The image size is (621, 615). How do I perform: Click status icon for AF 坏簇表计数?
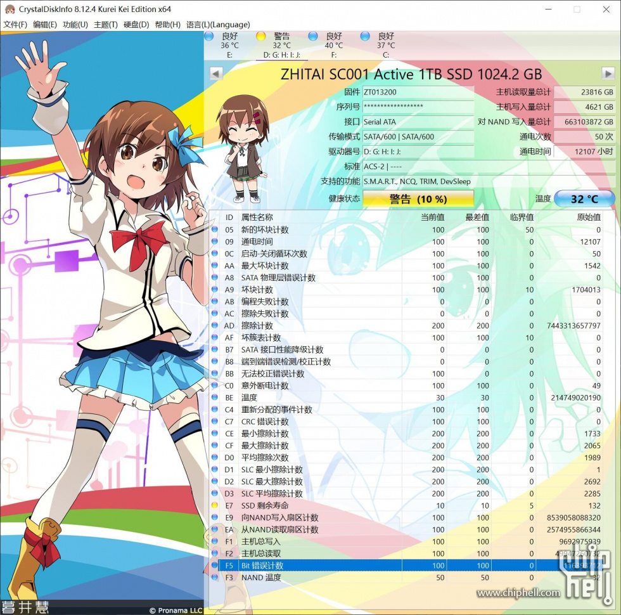pyautogui.click(x=215, y=337)
